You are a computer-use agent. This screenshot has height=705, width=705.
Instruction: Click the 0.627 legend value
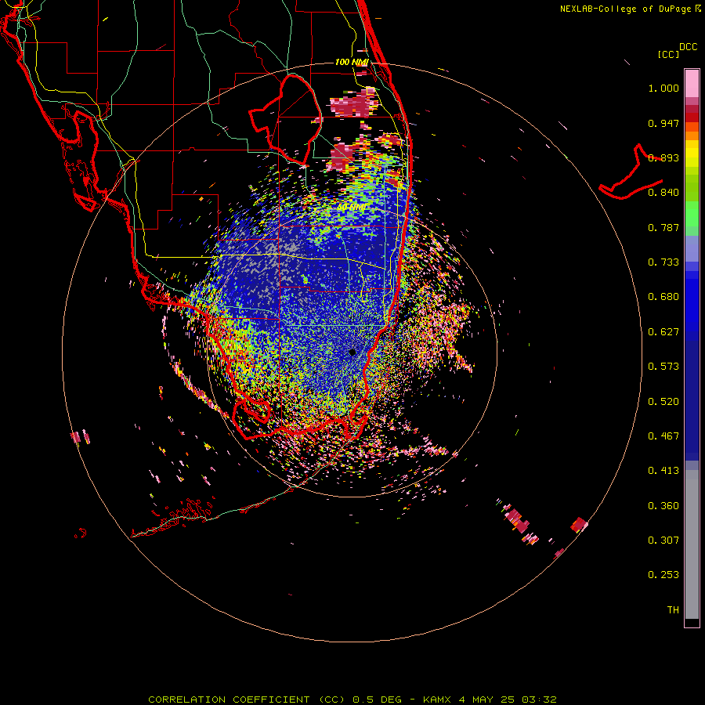(x=663, y=332)
